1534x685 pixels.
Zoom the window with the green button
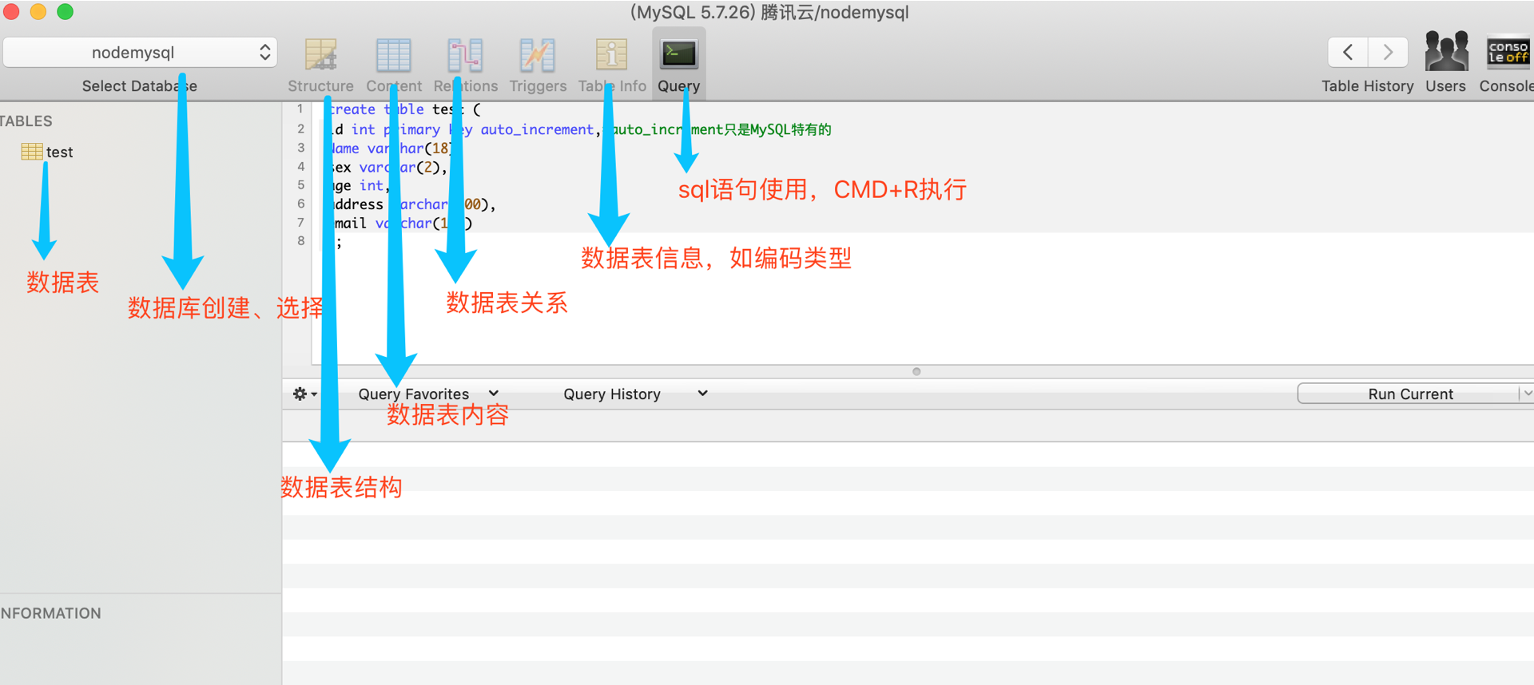pyautogui.click(x=66, y=11)
